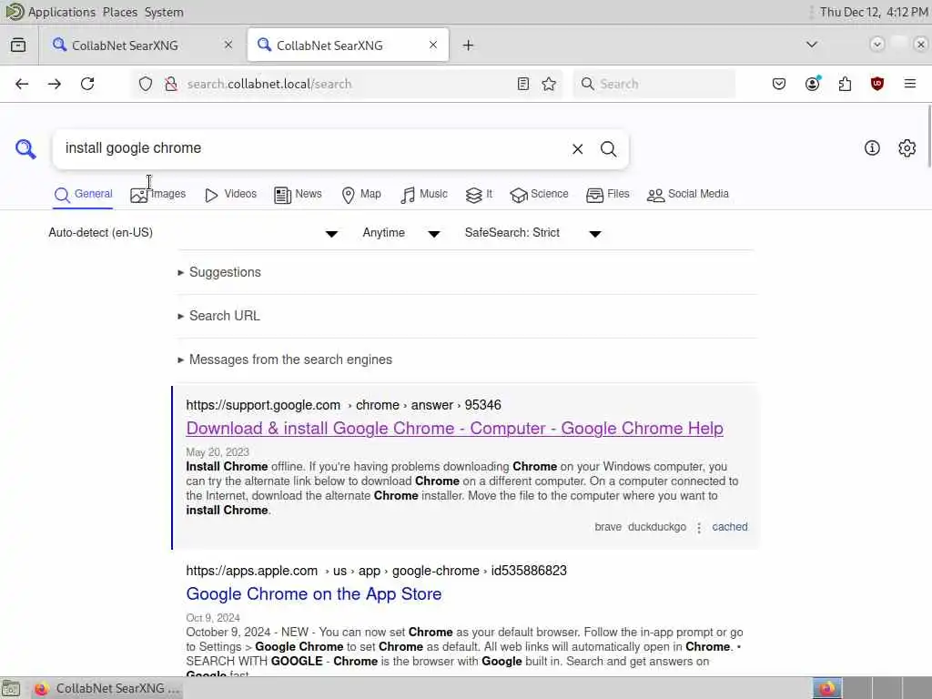The image size is (932, 699).
Task: Click the browser address bar
Action: click(348, 84)
